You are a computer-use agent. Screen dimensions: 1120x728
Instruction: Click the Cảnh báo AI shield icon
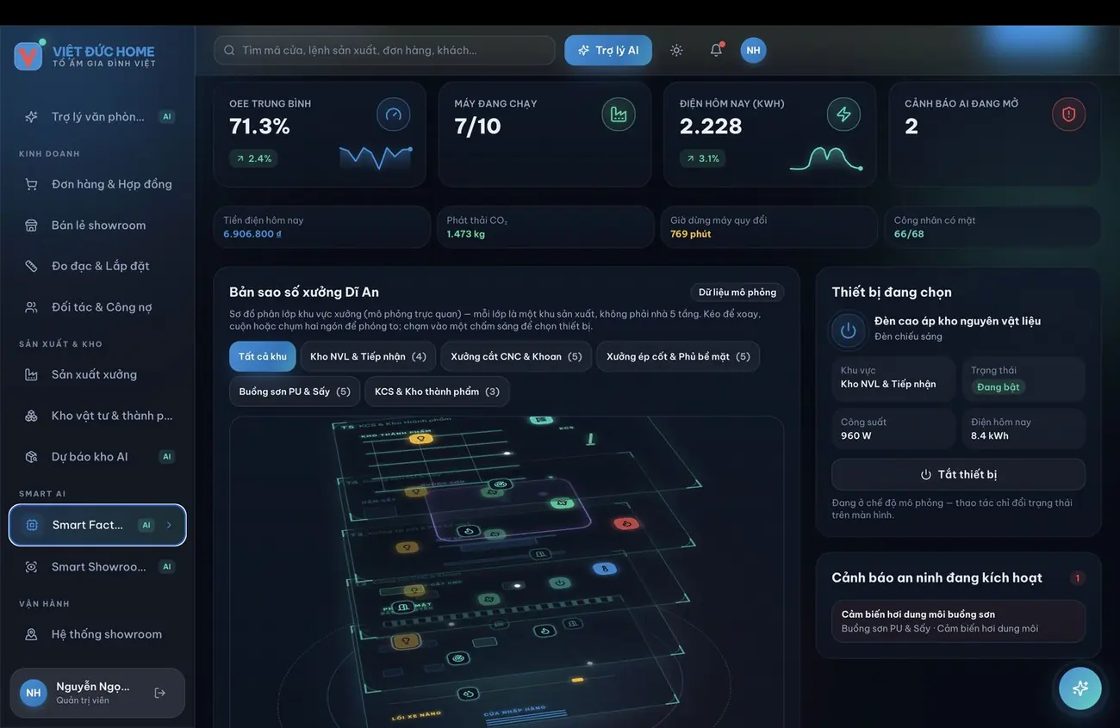[1069, 114]
